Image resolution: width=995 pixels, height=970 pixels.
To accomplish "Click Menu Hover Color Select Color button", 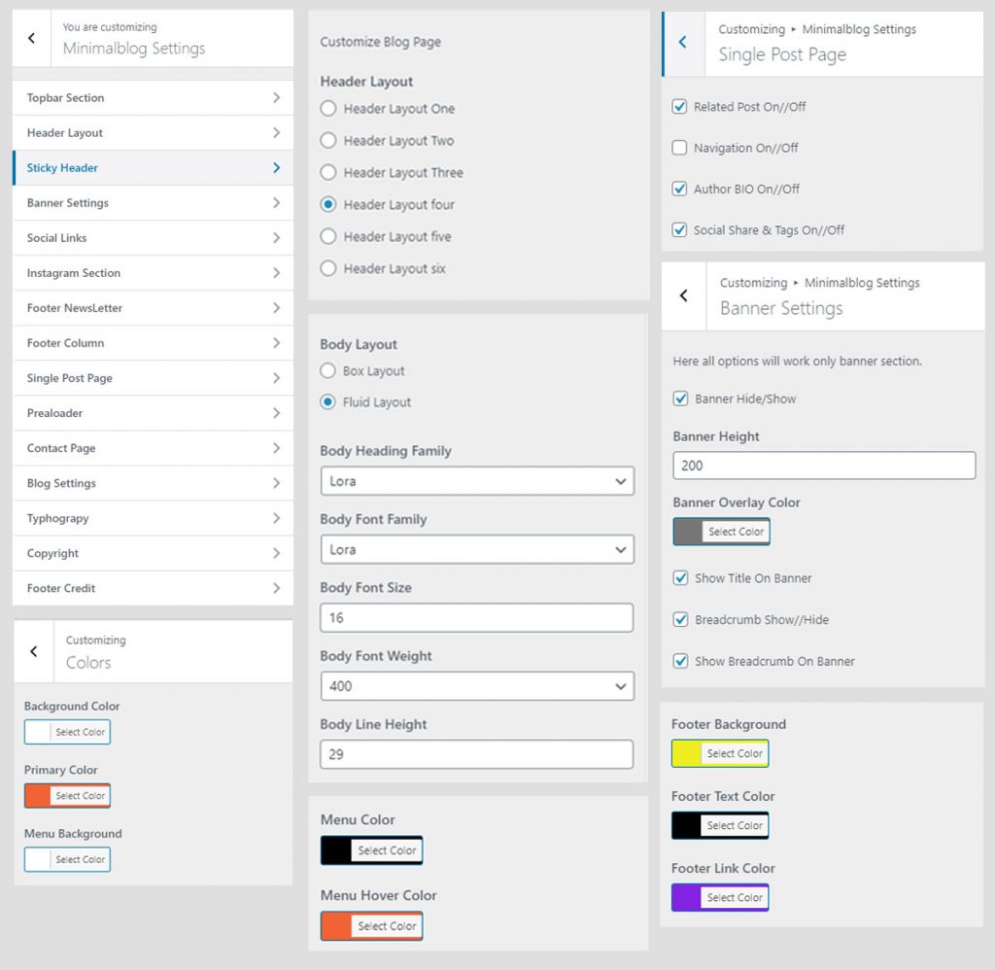I will click(x=387, y=926).
